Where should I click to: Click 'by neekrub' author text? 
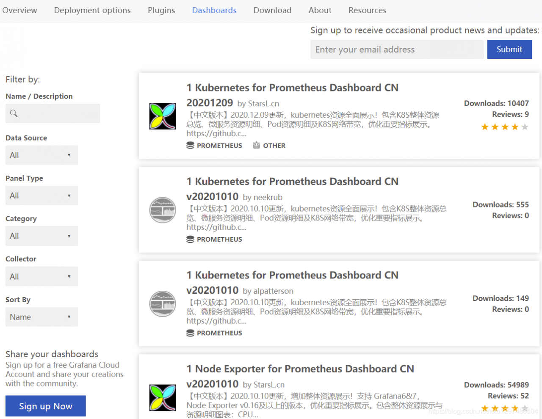pos(263,197)
